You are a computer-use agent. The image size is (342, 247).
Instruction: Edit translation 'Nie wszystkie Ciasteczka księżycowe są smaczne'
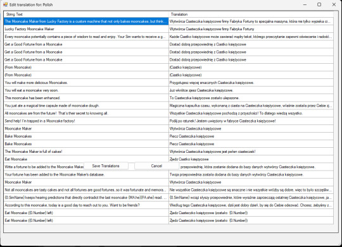(251, 190)
